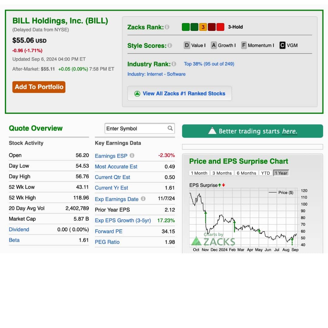Click the Forward PE value 34.15
This screenshot has height=328, width=328.
coord(168,231)
